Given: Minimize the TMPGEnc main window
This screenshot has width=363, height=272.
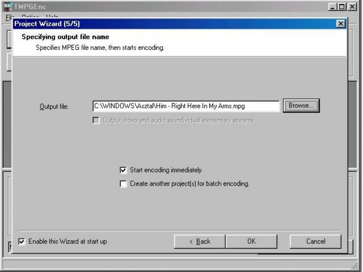Looking at the screenshot, I should coord(332,7).
